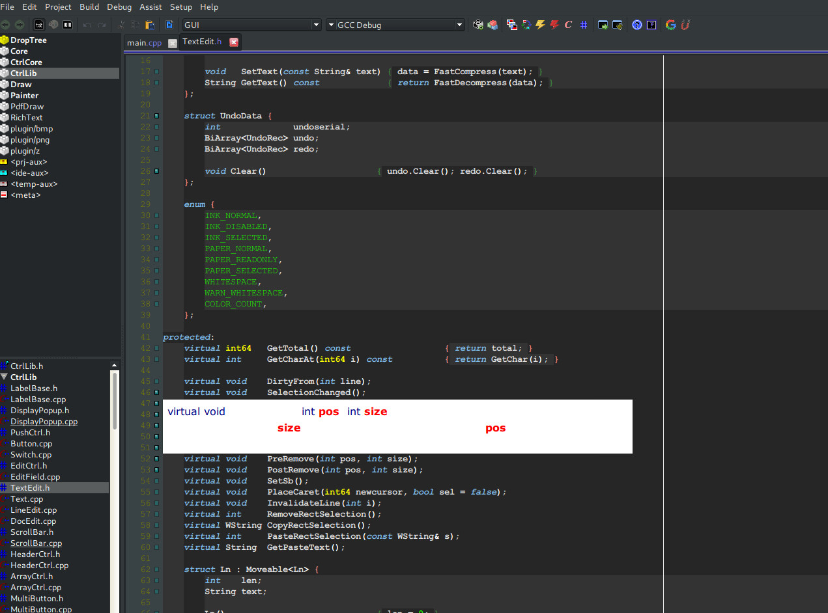
Task: Expand the GUI main configuration dropdown
Action: 317,25
